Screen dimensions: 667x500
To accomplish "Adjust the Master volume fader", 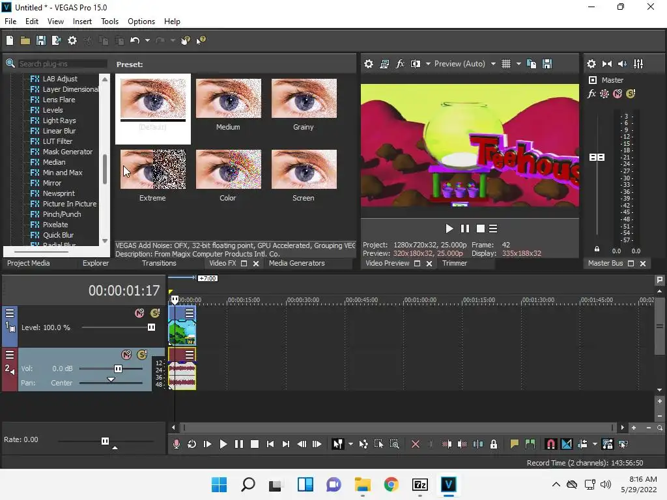I will [x=597, y=158].
